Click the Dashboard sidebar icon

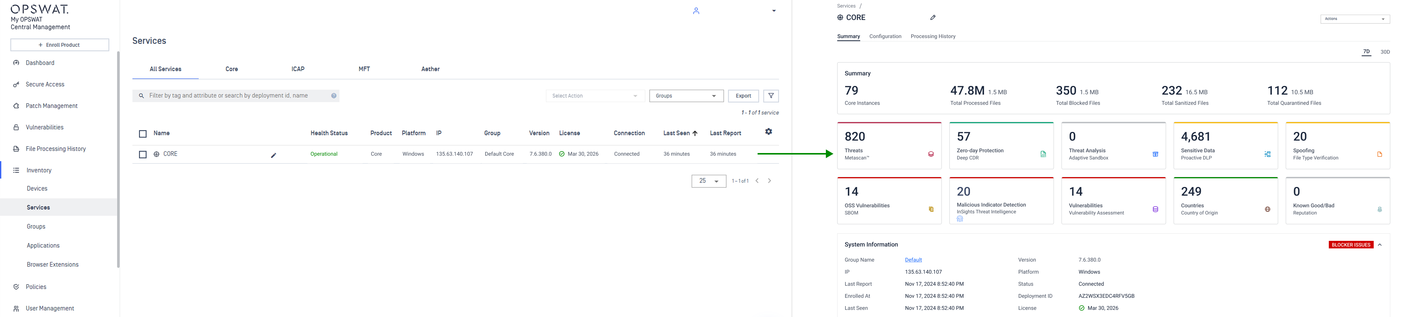coord(16,63)
